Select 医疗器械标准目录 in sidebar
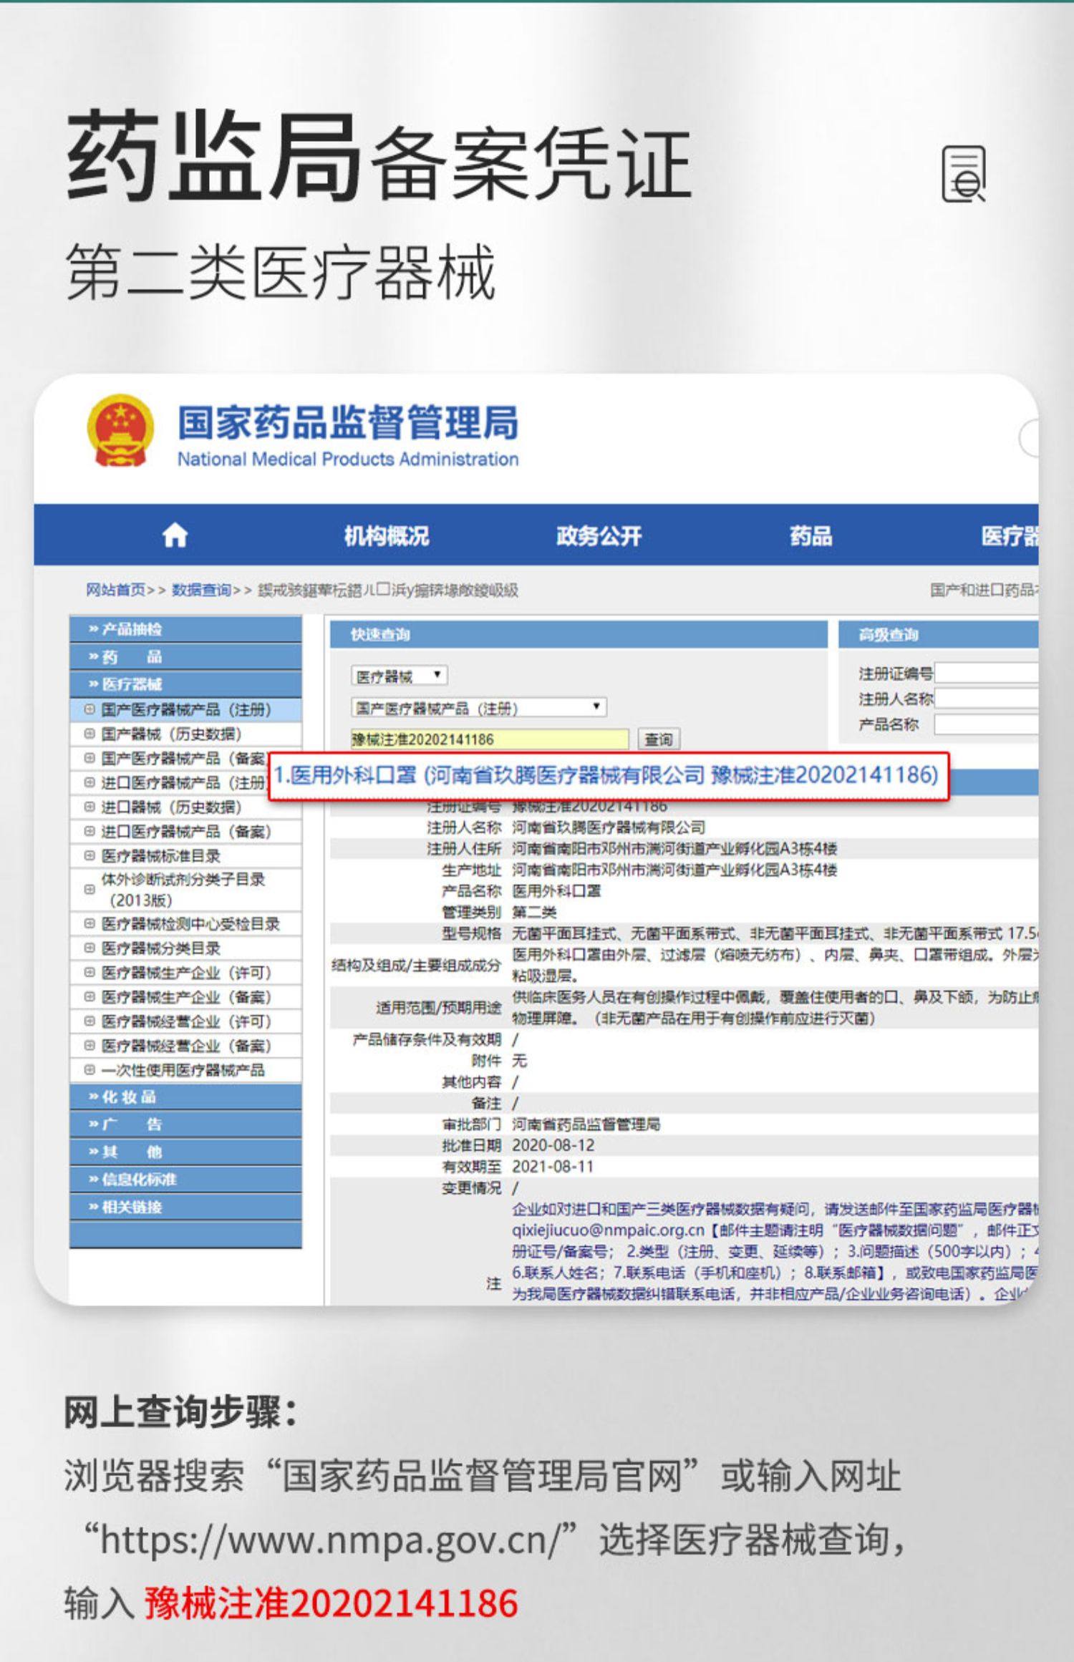Viewport: 1074px width, 1662px height. point(185,855)
